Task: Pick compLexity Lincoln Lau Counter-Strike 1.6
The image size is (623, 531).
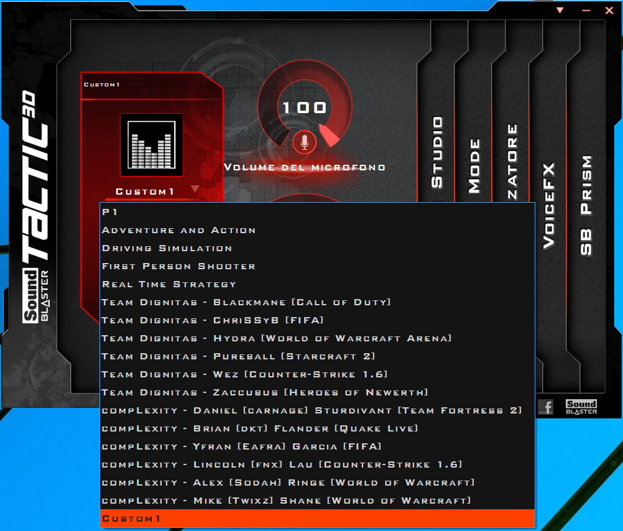Action: coord(317,464)
